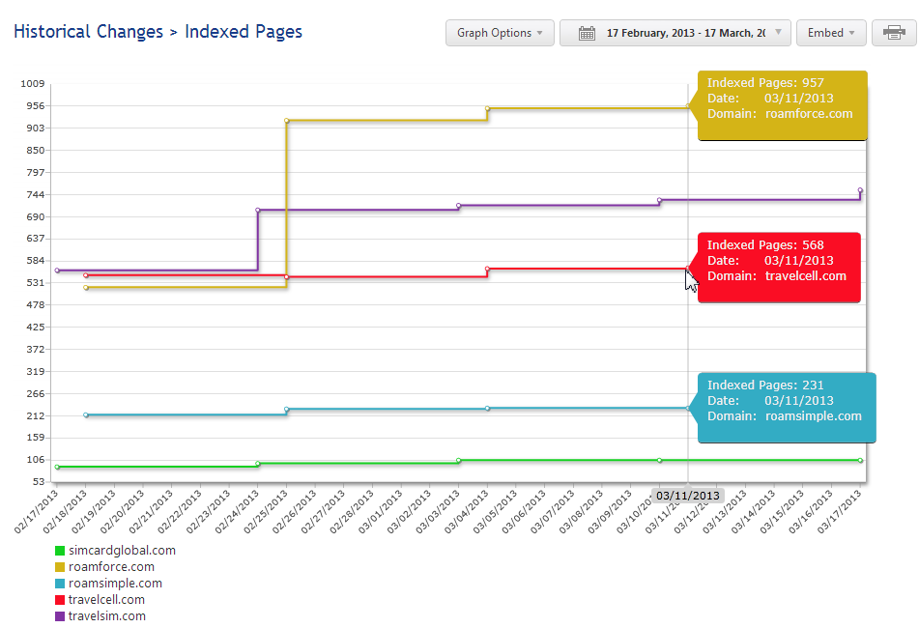This screenshot has height=628, width=919.
Task: Click the purple travelsim.com legend swatch
Action: click(x=60, y=616)
